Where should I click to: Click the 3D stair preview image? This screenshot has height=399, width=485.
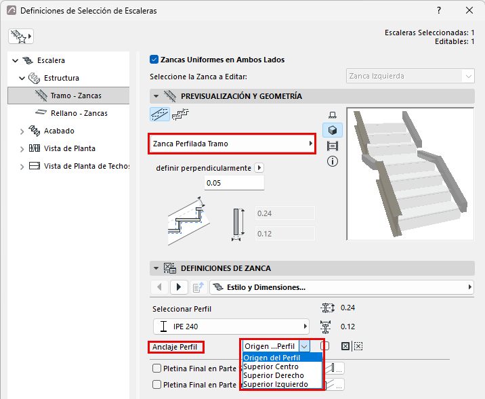coord(410,174)
